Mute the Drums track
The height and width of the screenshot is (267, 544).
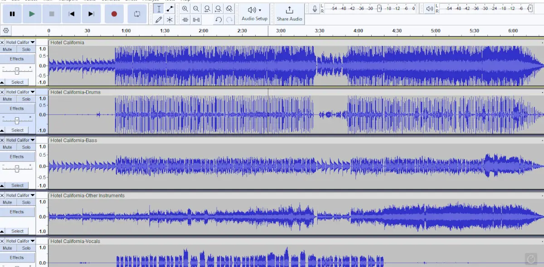coord(8,99)
